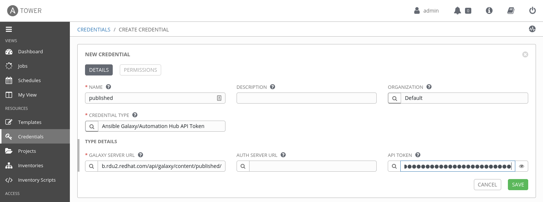Select Credentials in the sidebar
543x202 pixels.
click(35, 137)
